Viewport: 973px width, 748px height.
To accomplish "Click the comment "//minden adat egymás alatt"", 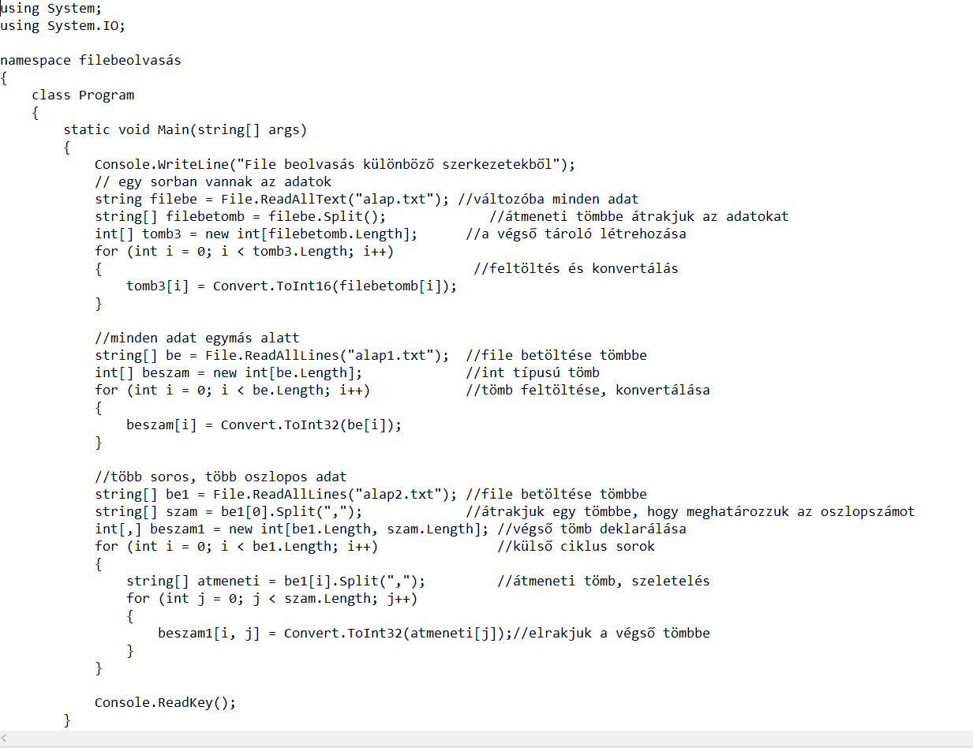I will tap(197, 338).
